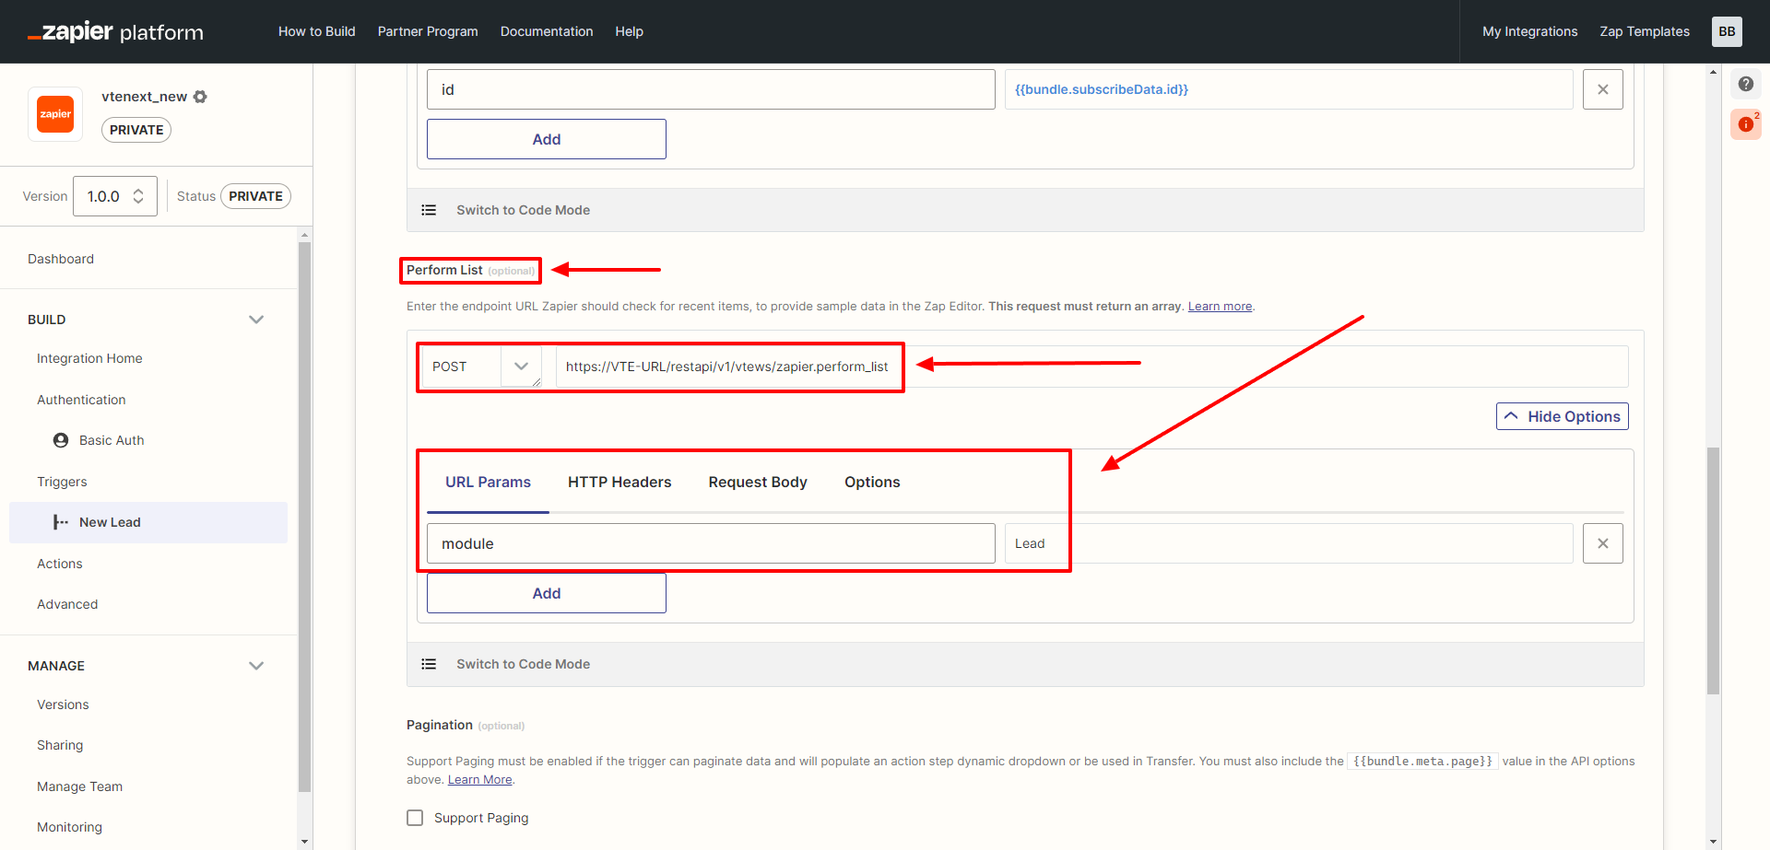1770x850 pixels.
Task: Open Zap Templates
Action: 1645,31
